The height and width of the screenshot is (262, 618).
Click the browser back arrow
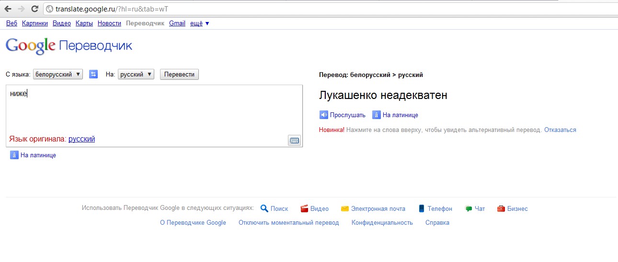[8, 9]
